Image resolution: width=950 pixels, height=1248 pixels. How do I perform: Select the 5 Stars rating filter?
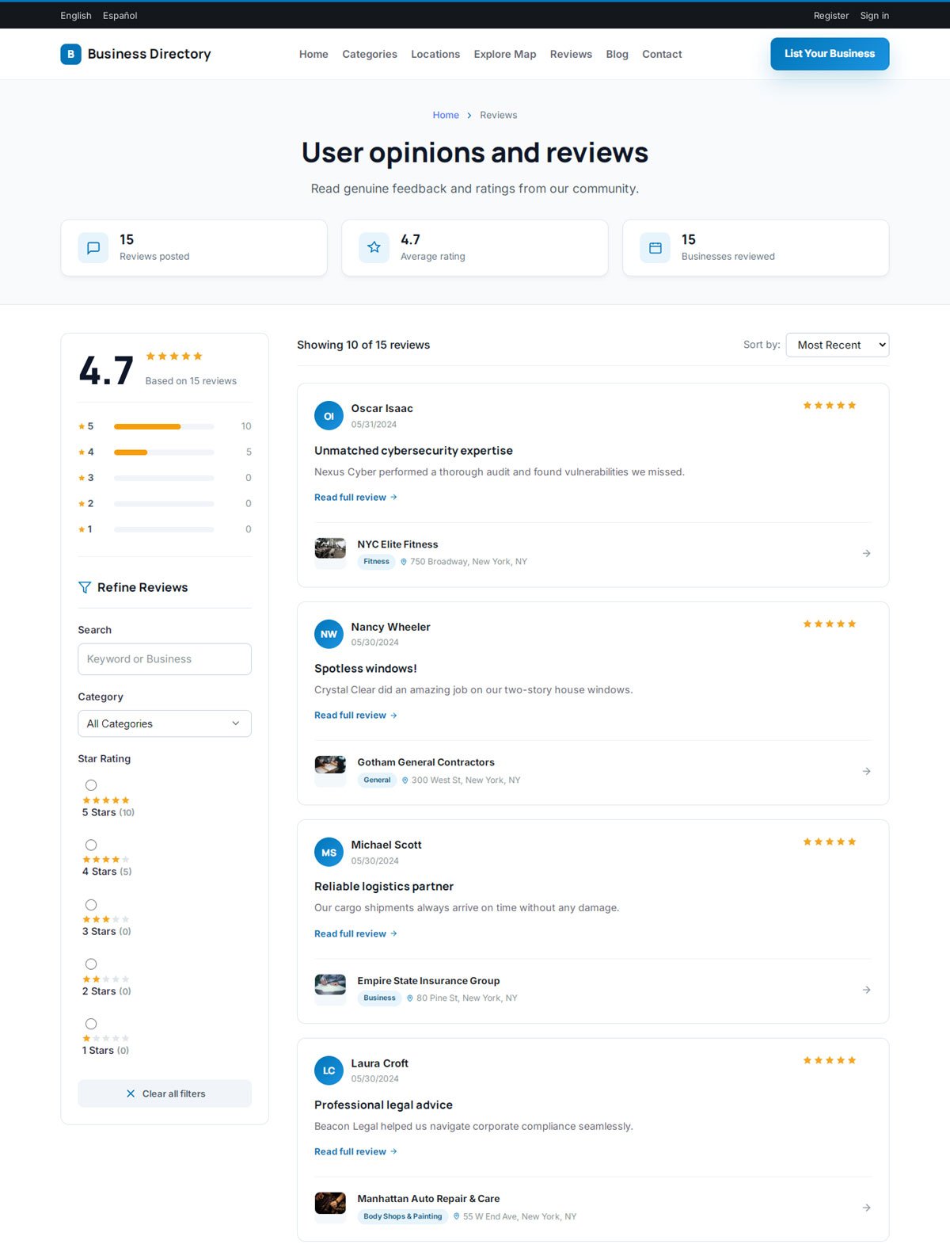pos(91,785)
